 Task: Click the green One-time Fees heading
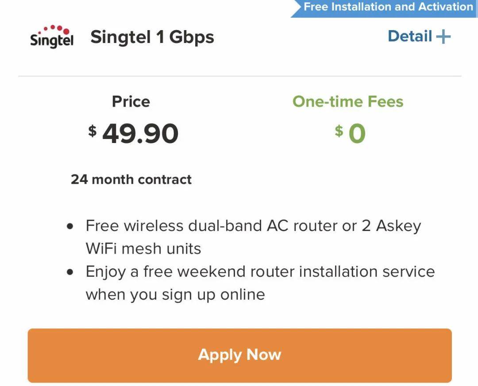tap(348, 101)
